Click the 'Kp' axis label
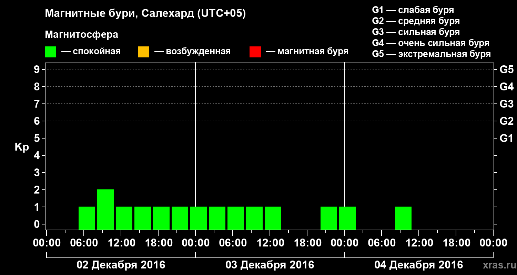Viewport: 517px width, 275px height. 22,147
